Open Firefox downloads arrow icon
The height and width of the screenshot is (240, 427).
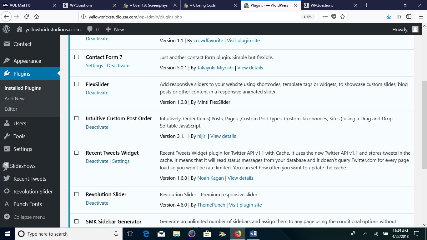point(389,17)
